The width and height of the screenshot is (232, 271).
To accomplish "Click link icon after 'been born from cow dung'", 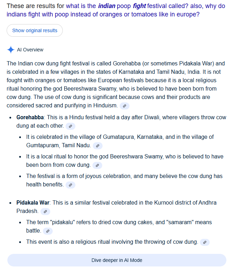I will [97, 165].
